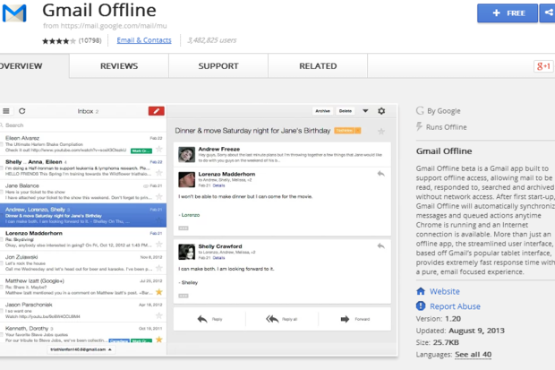Image resolution: width=555 pixels, height=370 pixels.
Task: Toggle star on Jon Zulawski email
Action: click(x=159, y=268)
